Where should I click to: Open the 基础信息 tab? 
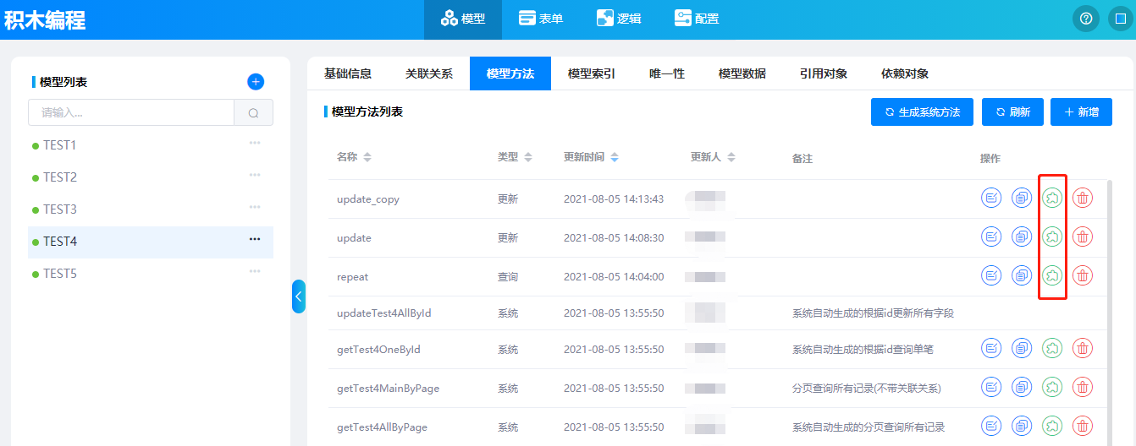(348, 73)
